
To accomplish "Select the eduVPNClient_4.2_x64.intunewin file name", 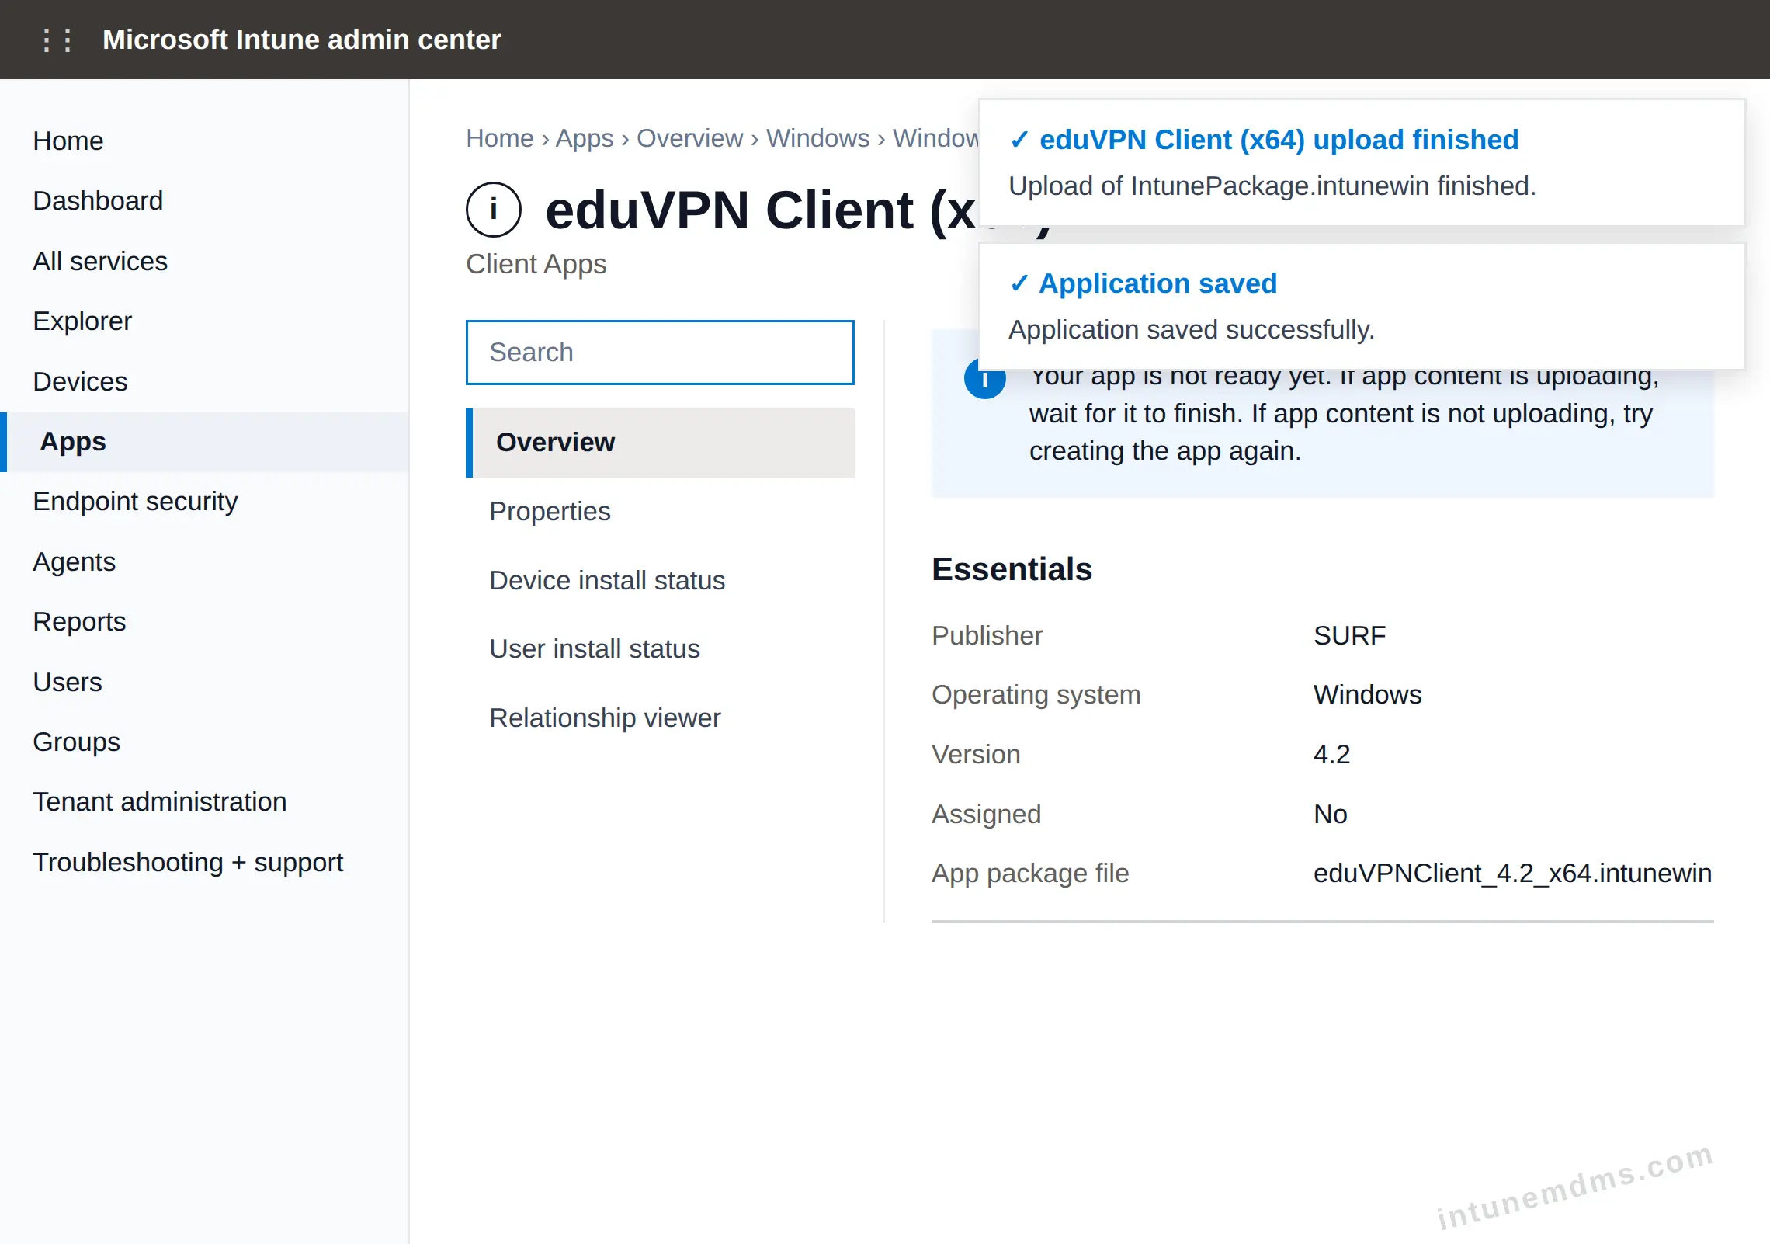I will (1512, 873).
